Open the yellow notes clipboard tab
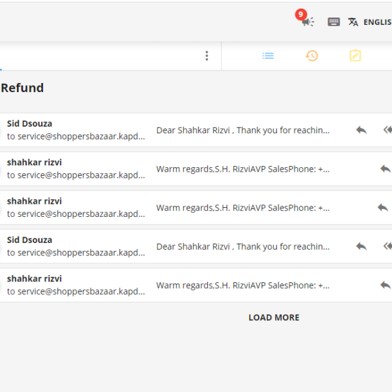 pos(355,56)
